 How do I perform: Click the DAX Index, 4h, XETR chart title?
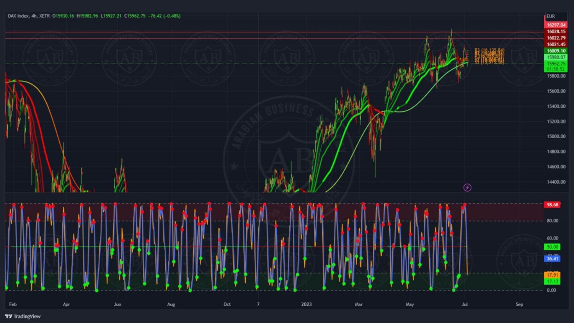click(29, 16)
